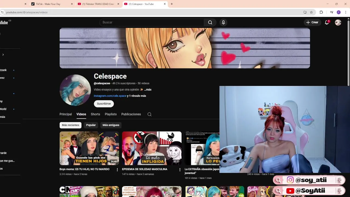
Task: Click the Celespace channel banner
Action: coord(185,48)
